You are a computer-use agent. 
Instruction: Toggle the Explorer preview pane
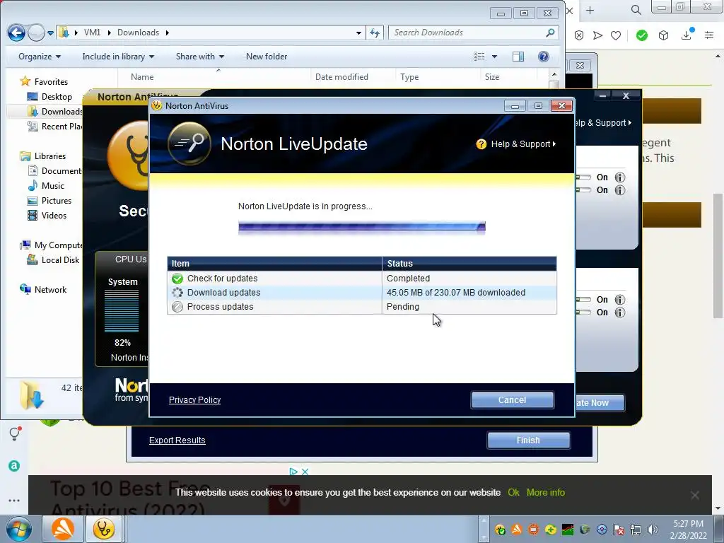(x=518, y=57)
